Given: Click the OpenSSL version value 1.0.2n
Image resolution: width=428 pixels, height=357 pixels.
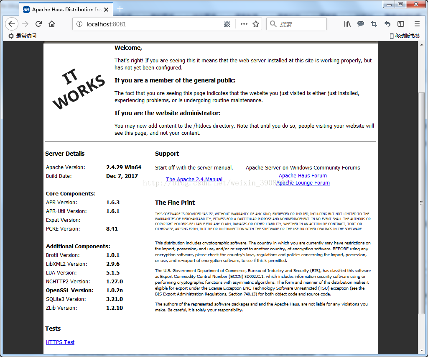Looking at the screenshot, I should click(115, 290).
